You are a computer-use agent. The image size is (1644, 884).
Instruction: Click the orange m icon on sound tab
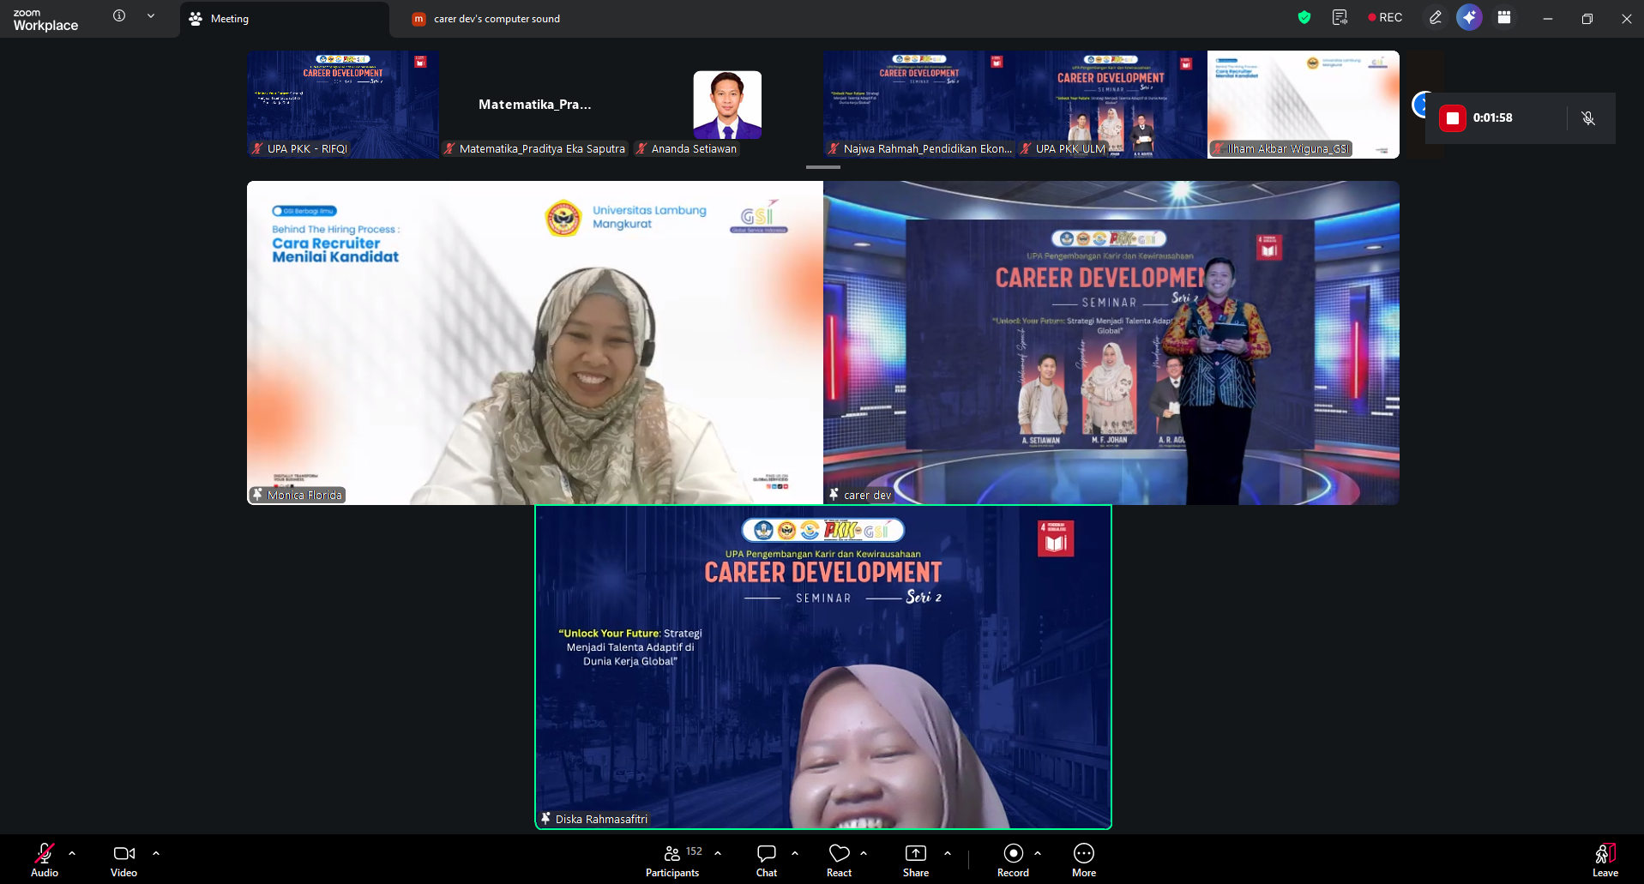419,19
